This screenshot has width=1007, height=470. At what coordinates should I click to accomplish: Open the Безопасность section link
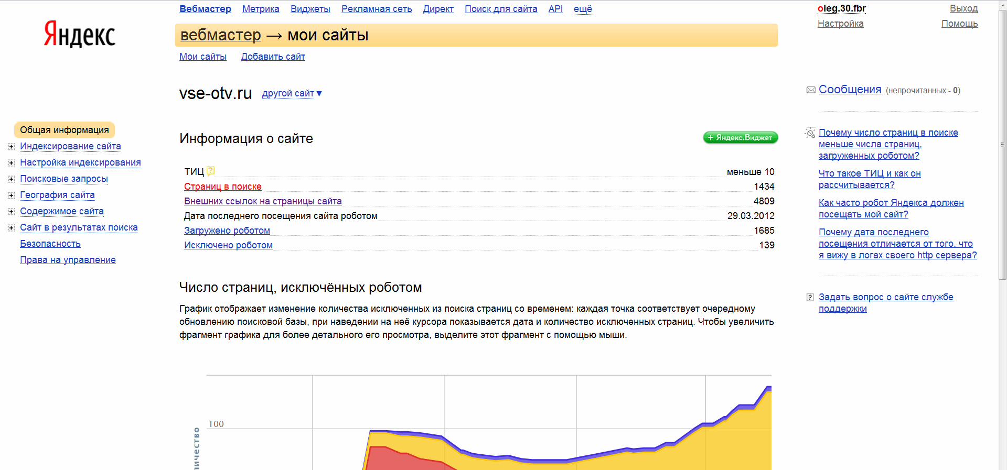coord(50,244)
